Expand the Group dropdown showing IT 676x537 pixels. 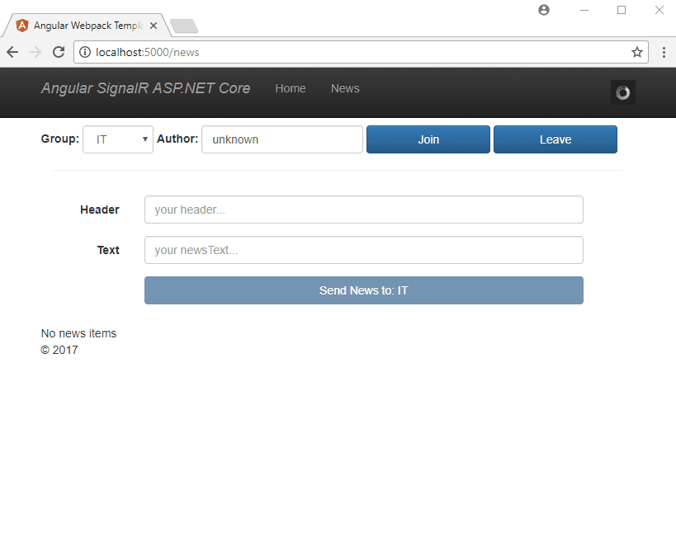(x=117, y=139)
